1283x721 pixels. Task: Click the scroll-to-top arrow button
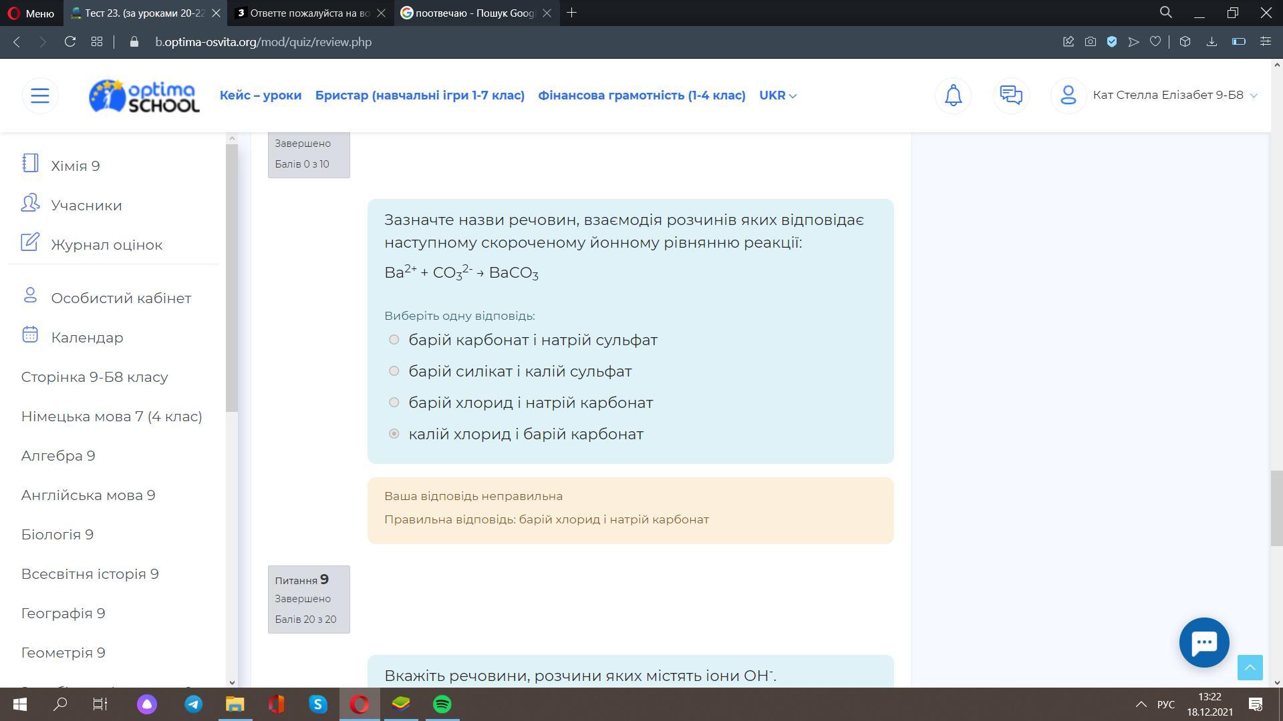[x=1250, y=667]
